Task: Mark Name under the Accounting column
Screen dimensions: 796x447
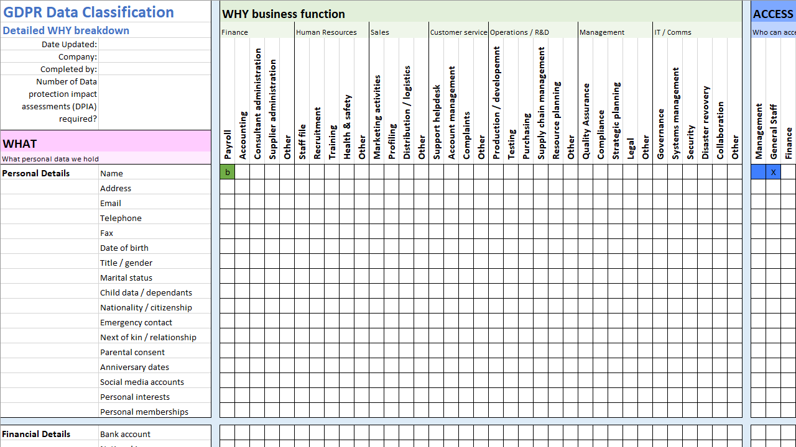Action: [243, 172]
